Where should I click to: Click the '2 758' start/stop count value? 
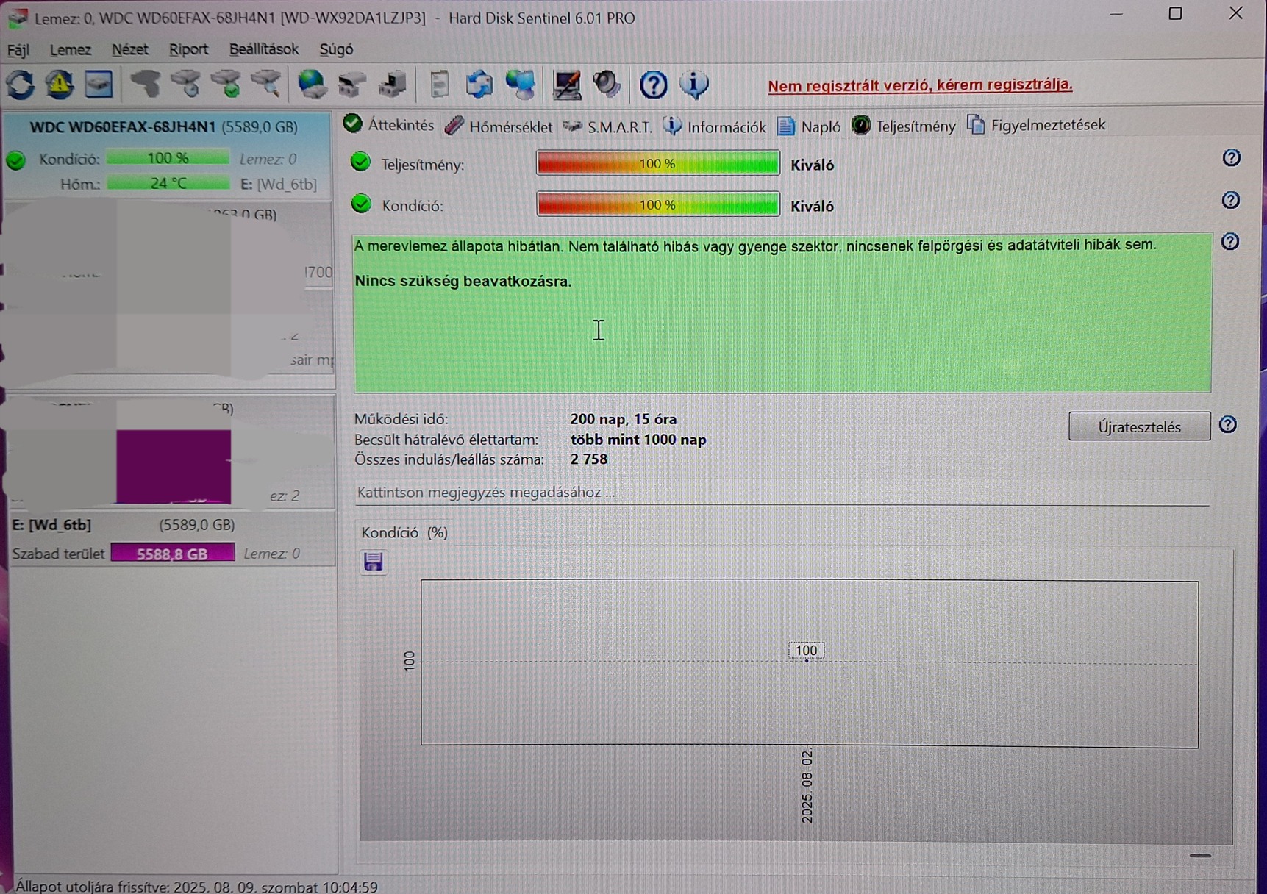pyautogui.click(x=589, y=459)
